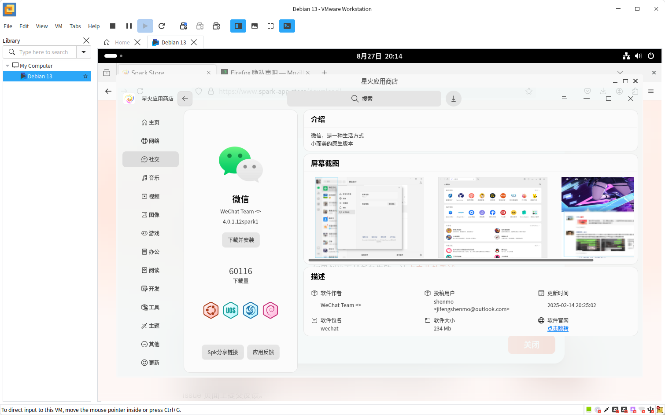Toggle the favorite star on Debian 13
Screen dimensions: 665x415
coord(85,77)
